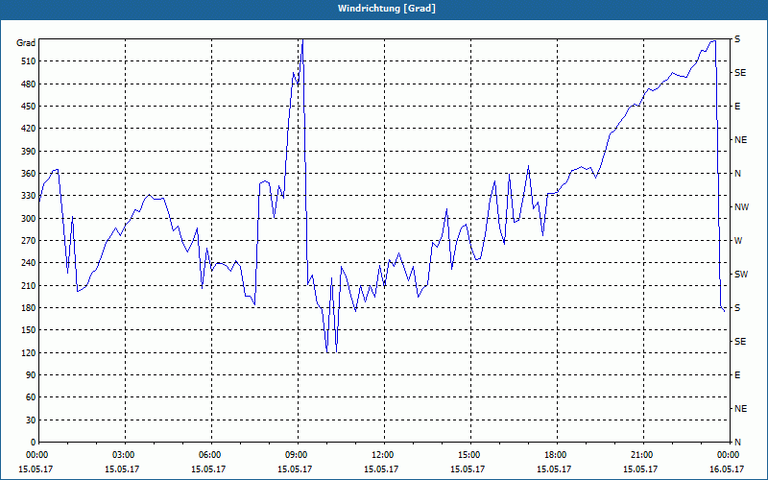Select the '480' y-axis value
Viewport: 768px width, 480px height.
(29, 84)
